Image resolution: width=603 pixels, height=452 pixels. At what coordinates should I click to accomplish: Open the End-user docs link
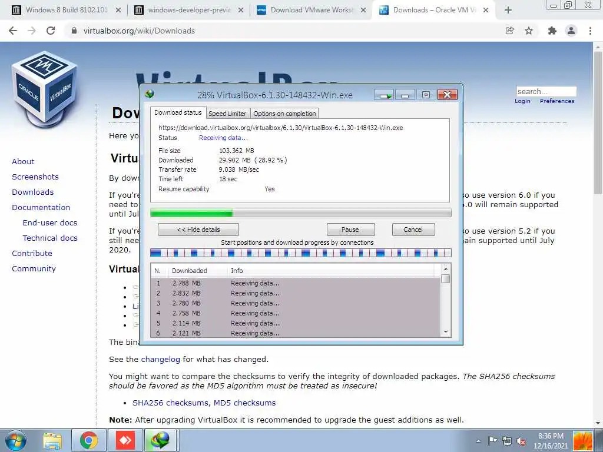click(x=50, y=223)
